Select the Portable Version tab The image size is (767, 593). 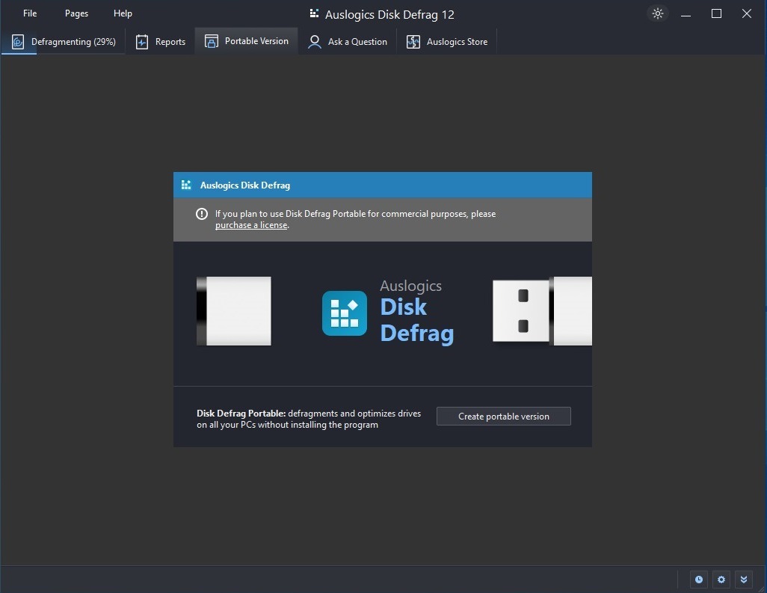[247, 41]
